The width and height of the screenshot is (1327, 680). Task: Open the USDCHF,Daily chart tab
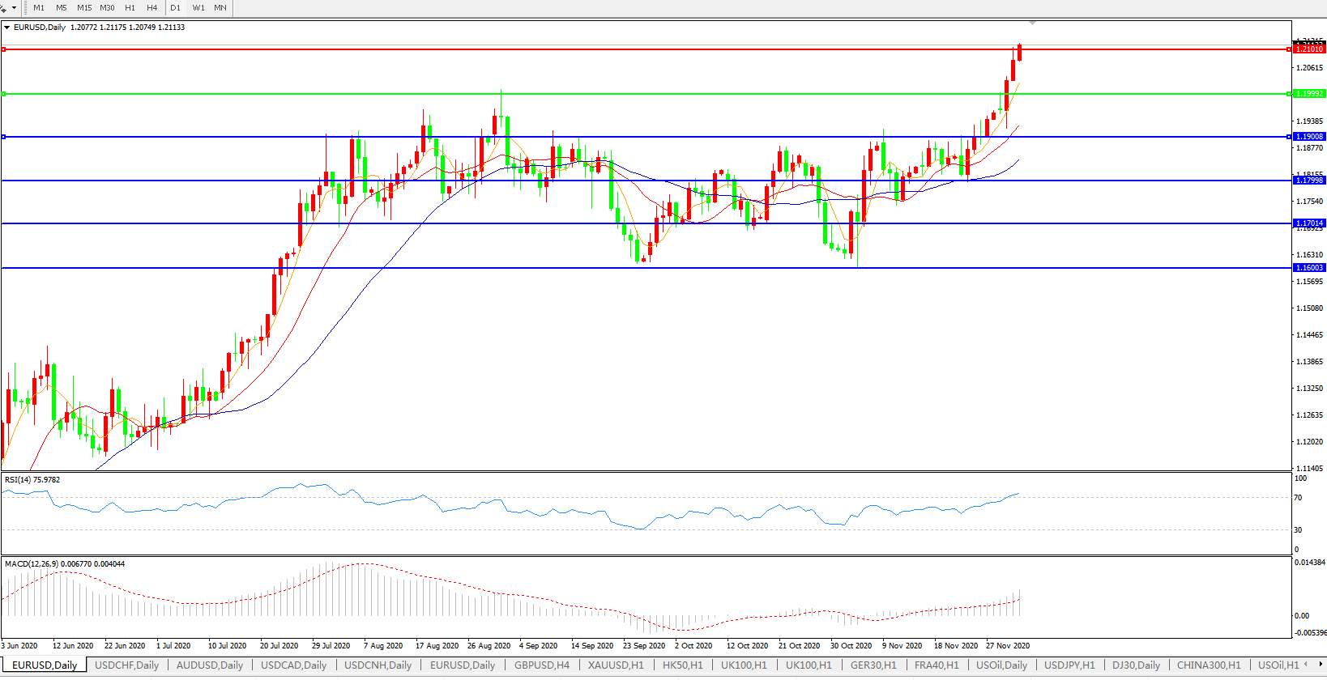coord(127,665)
